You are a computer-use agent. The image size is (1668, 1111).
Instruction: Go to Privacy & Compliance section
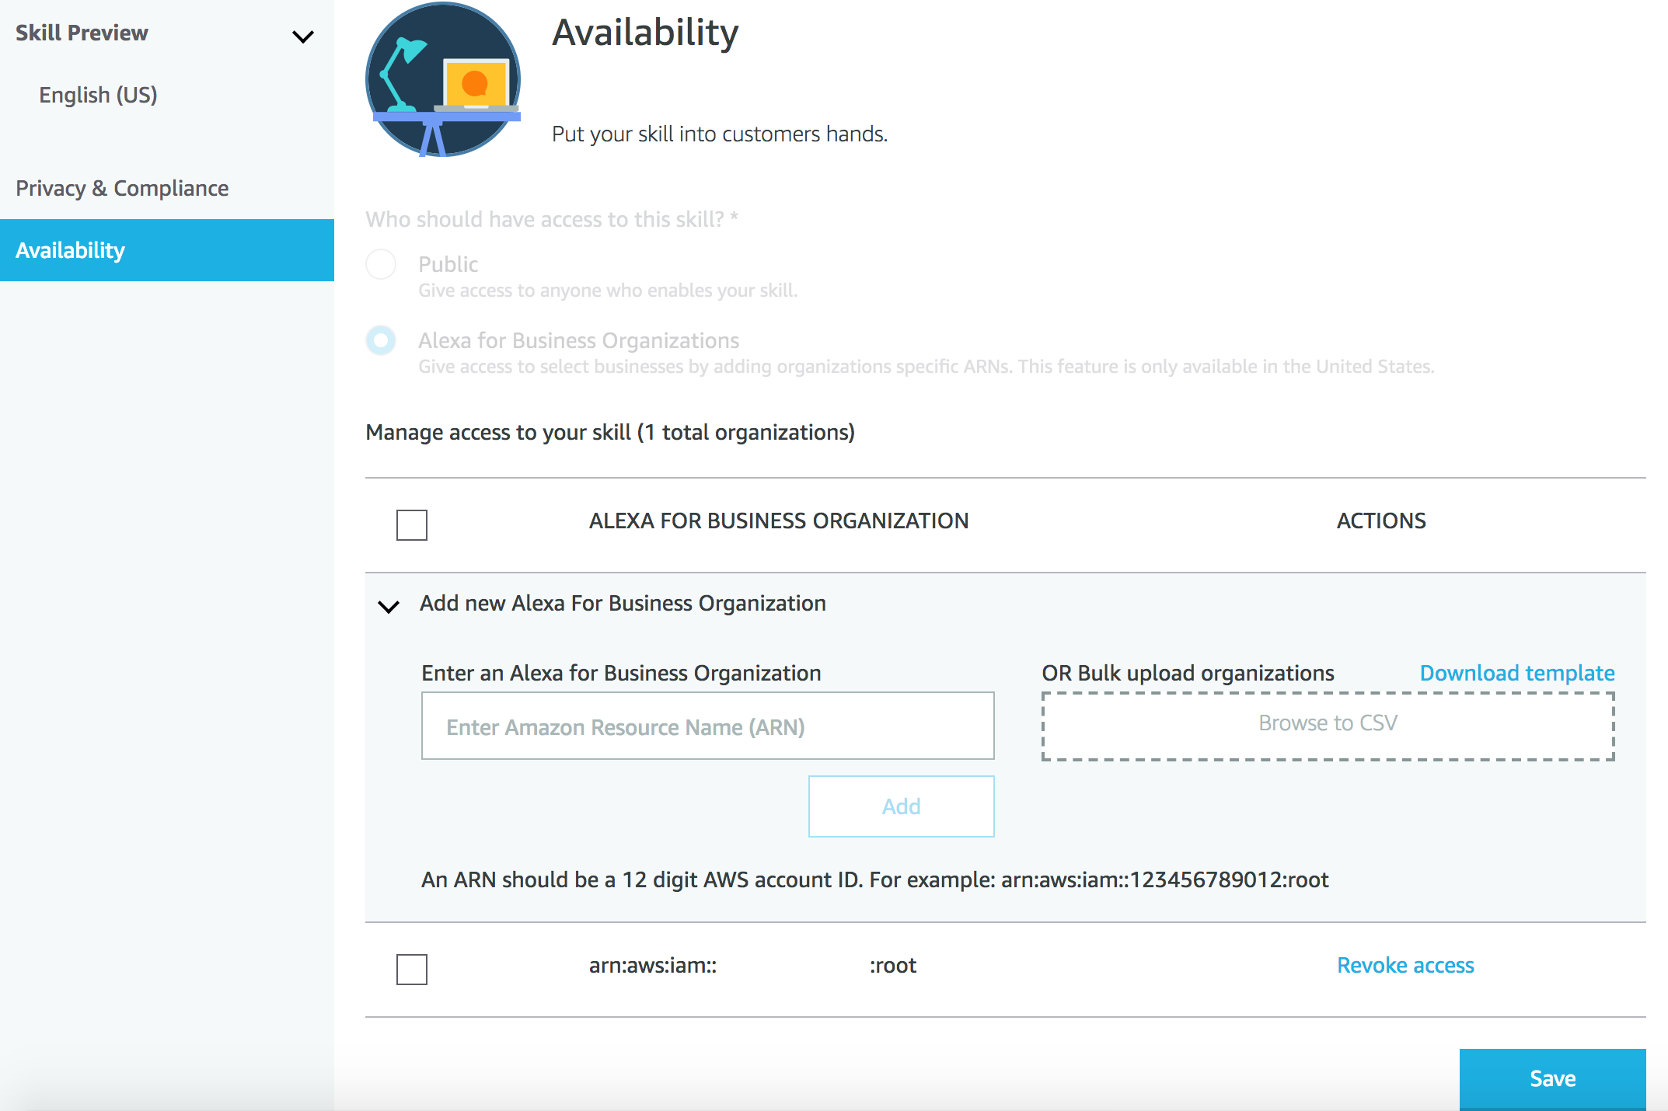point(122,188)
